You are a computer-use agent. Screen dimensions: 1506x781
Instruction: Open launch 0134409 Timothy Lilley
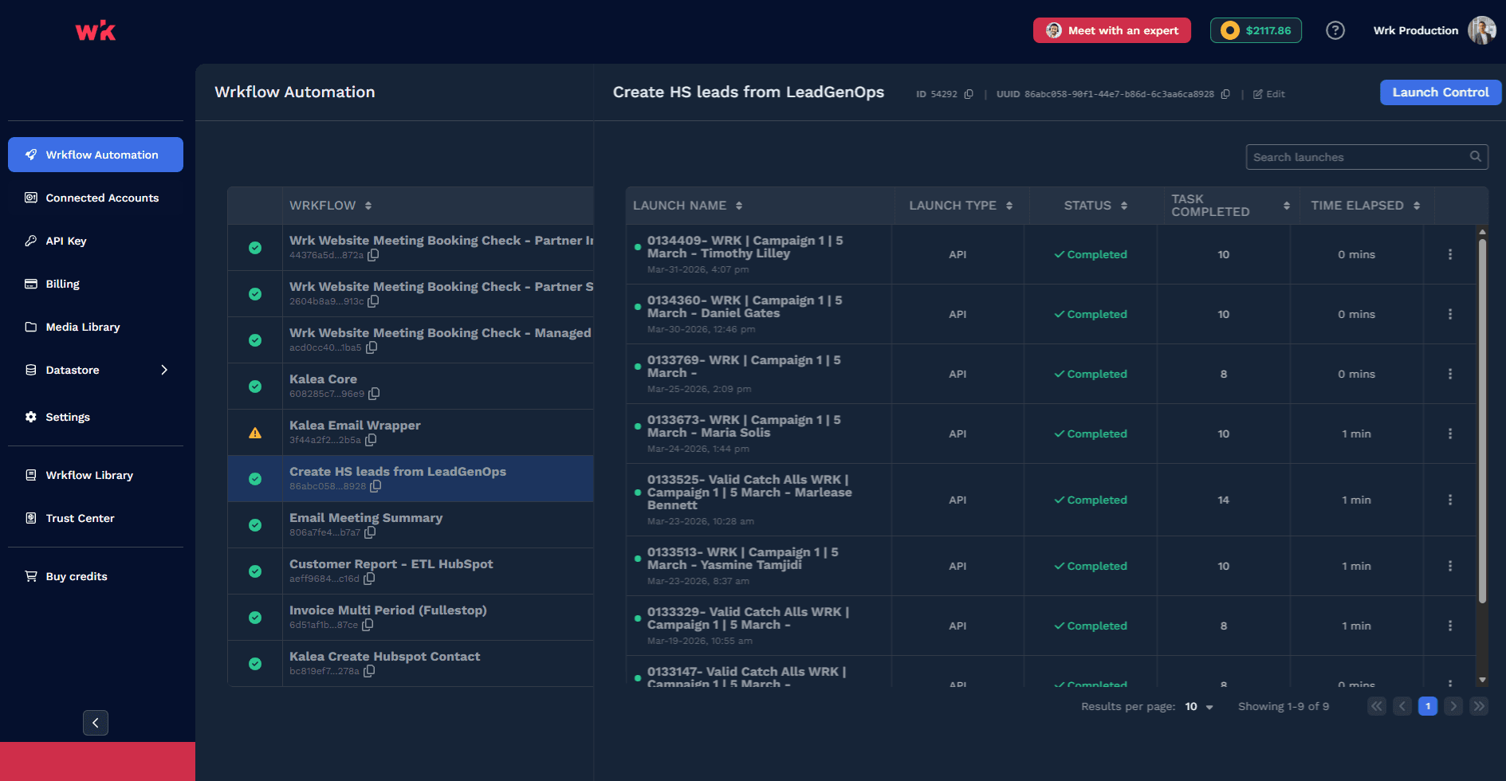pos(745,247)
